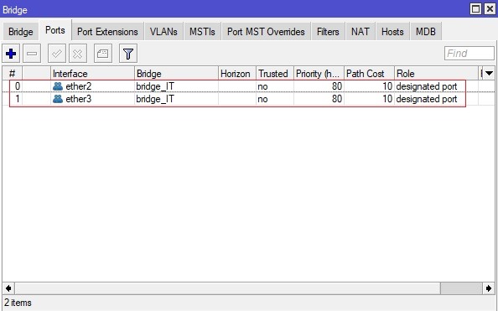Click the minus Remove button
The height and width of the screenshot is (311, 498).
coord(32,54)
